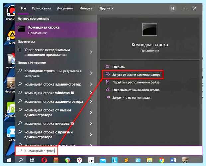Click the Командная строка icon in best match

(x=21, y=29)
